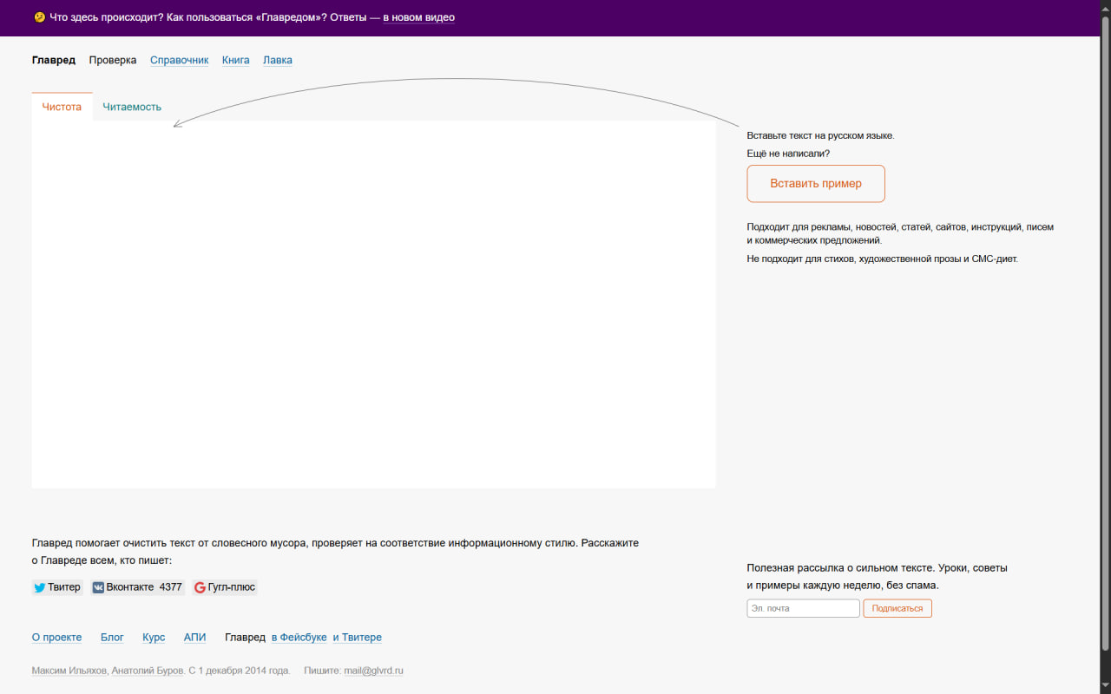Switch to the Читаемость tab

point(132,107)
